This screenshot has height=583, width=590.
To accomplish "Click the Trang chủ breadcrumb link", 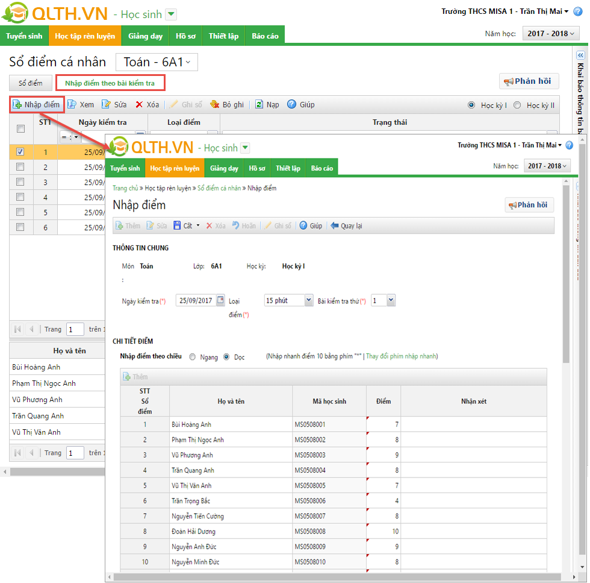I will tap(125, 188).
